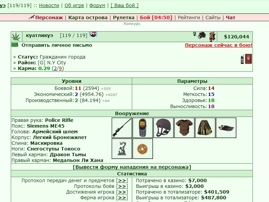
Task: Open the light body armor thumbnail
Action: point(184,128)
